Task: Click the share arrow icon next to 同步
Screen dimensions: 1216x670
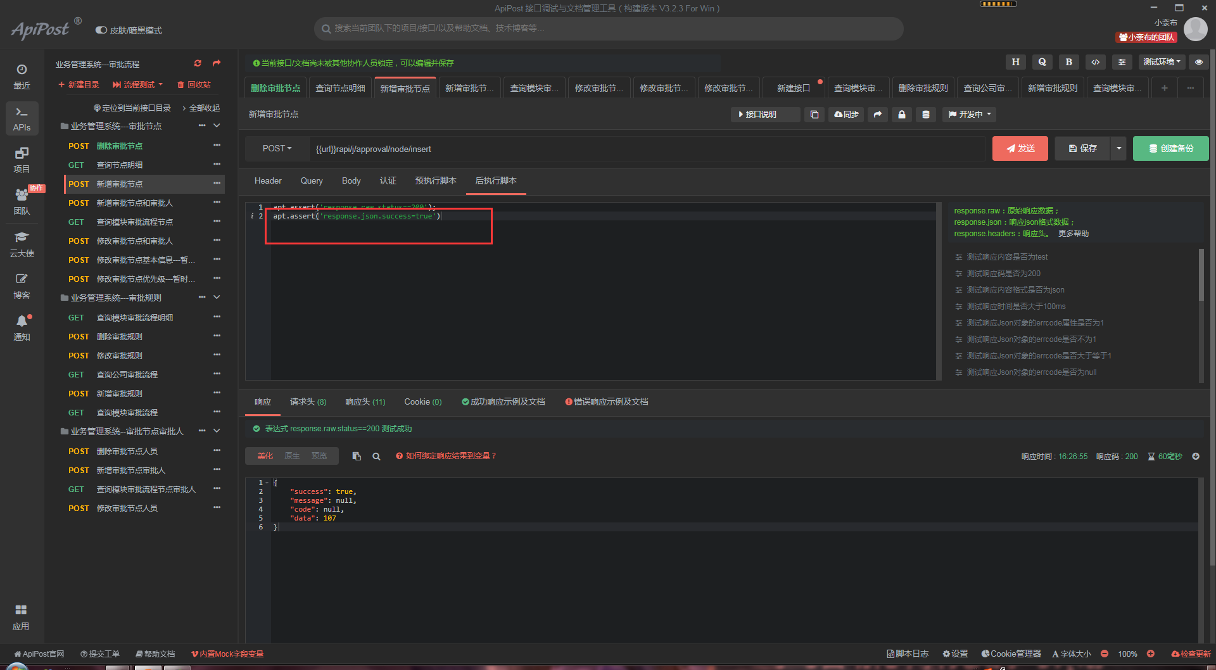Action: [x=877, y=115]
